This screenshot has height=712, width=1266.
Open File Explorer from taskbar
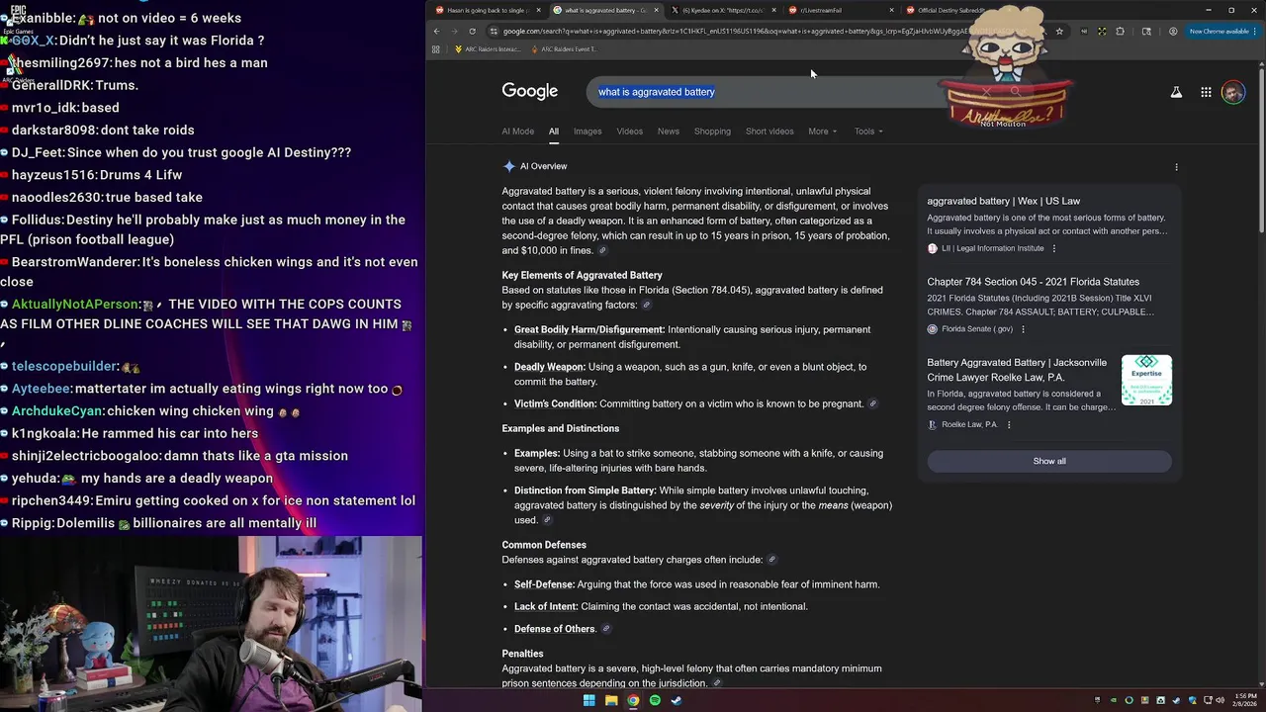point(611,700)
